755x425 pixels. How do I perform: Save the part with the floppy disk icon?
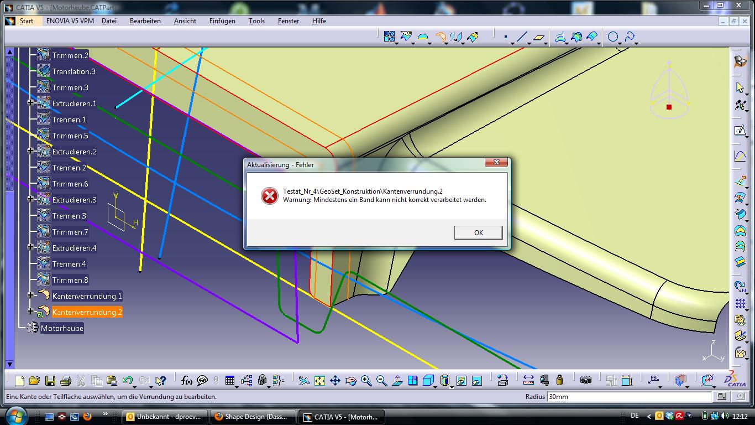pos(50,381)
